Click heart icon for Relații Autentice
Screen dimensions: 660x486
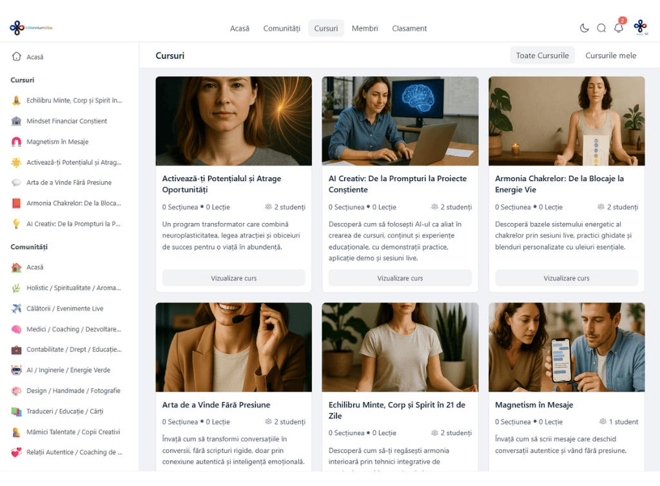[16, 452]
